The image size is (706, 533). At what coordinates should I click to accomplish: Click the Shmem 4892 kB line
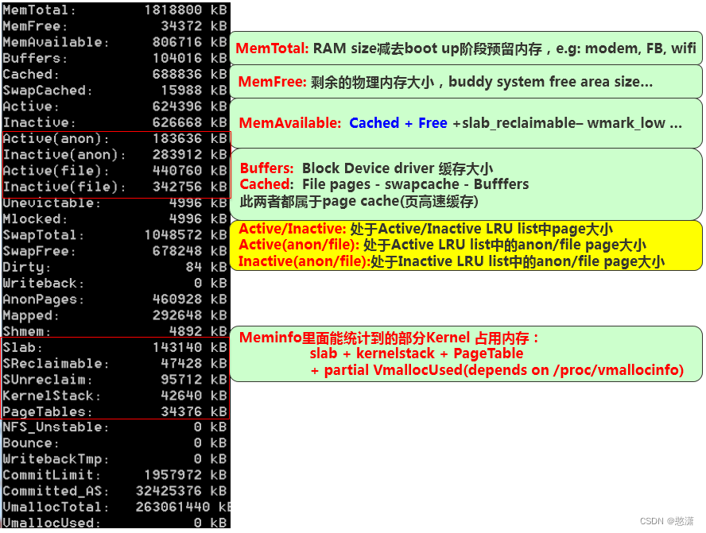[114, 331]
